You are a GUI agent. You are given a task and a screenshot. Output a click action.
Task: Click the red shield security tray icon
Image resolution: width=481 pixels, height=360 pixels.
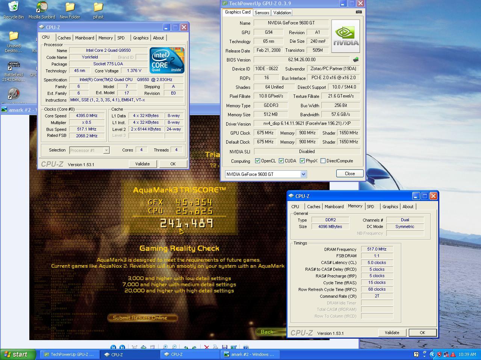(x=439, y=354)
